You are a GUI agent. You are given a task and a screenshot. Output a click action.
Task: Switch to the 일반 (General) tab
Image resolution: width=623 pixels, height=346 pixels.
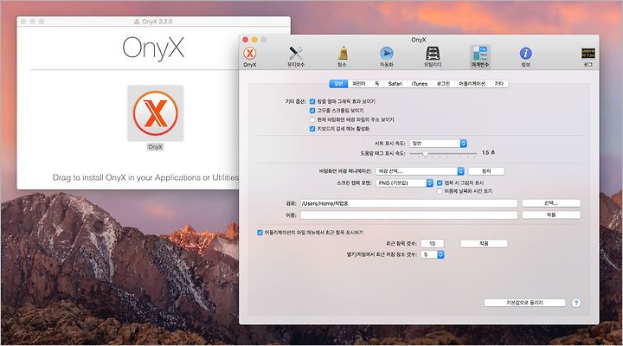point(338,83)
